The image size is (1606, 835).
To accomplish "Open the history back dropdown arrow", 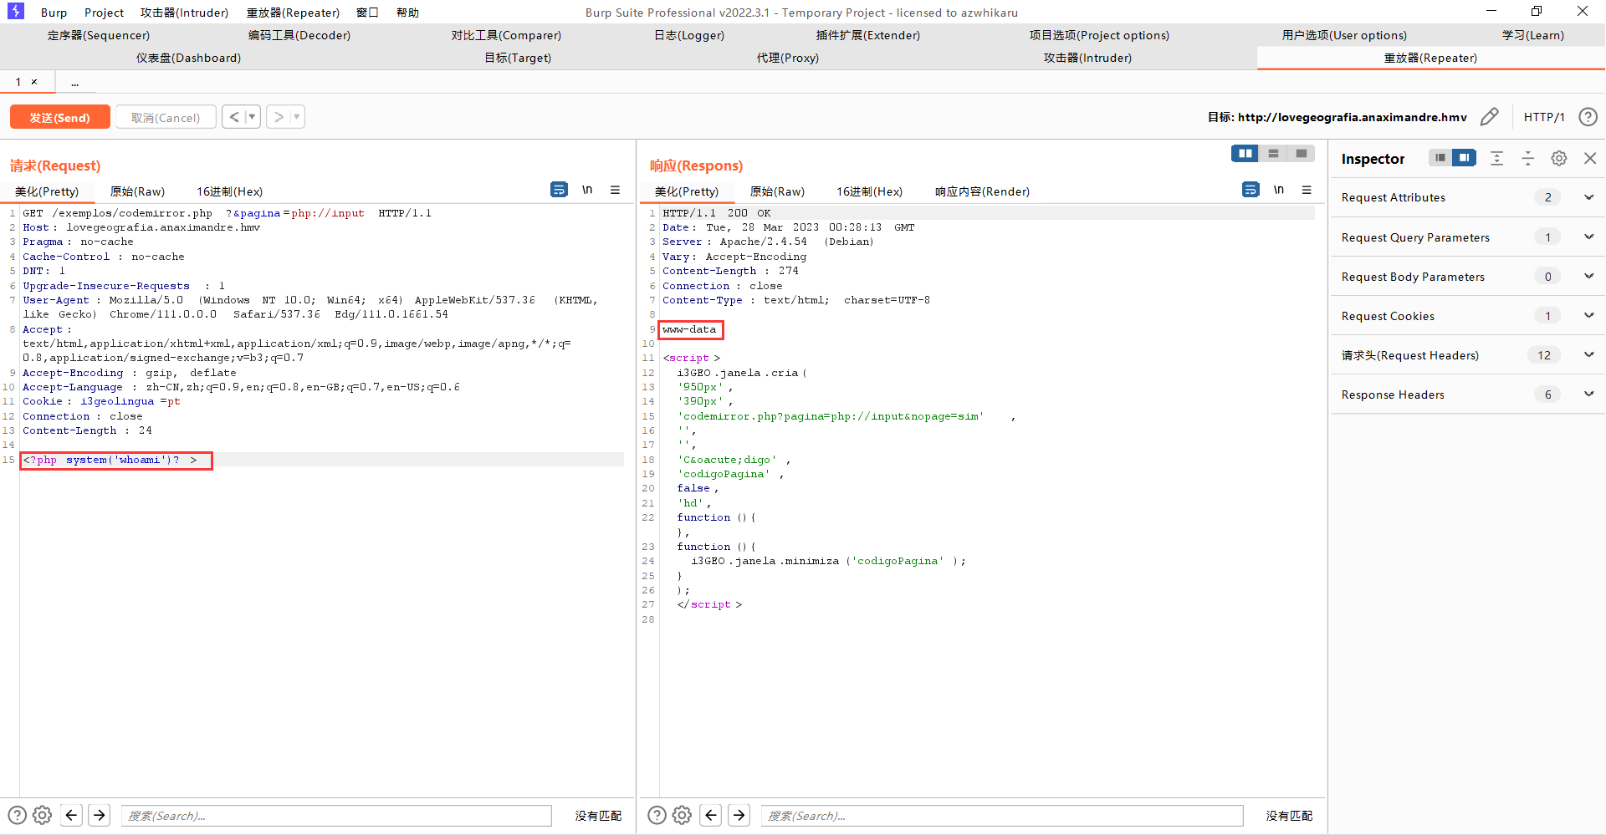I will (x=253, y=117).
